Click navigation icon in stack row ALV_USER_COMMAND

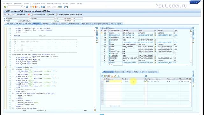point(155,44)
